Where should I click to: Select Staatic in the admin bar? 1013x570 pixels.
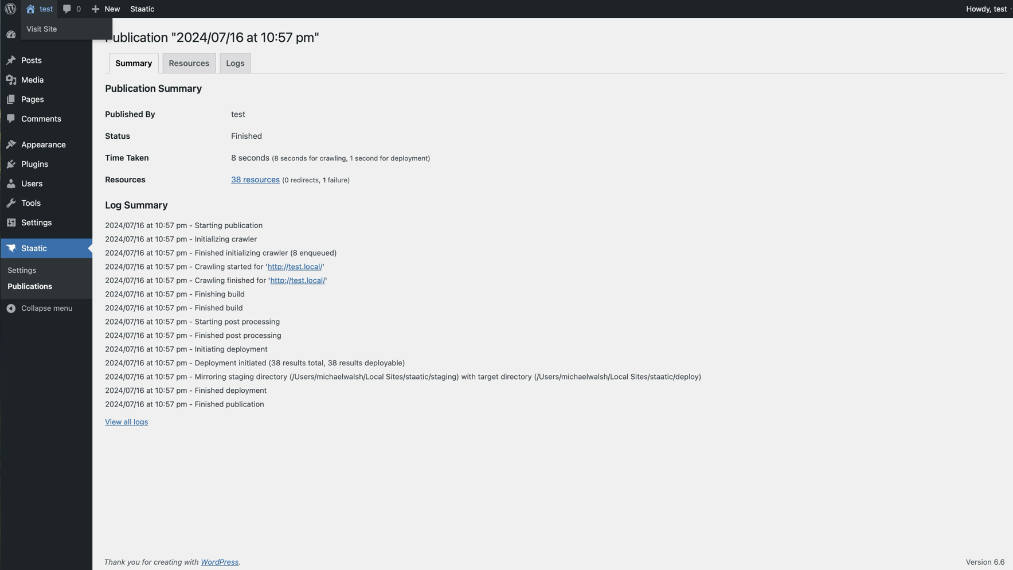pyautogui.click(x=142, y=9)
